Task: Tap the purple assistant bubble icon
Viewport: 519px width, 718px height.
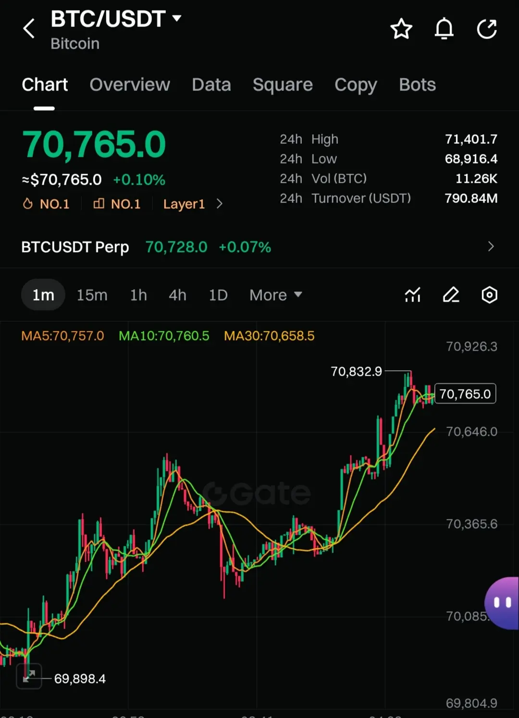Action: pos(502,603)
